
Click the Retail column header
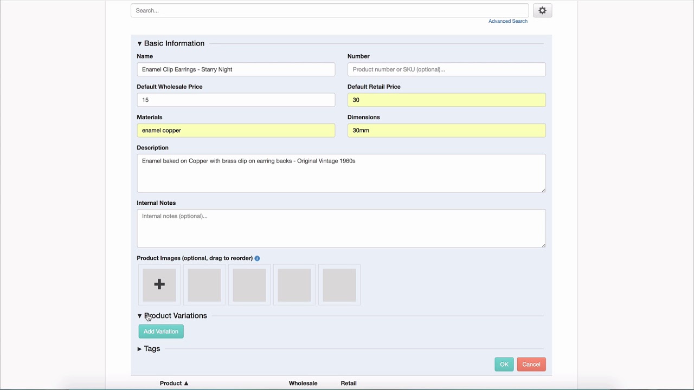(349, 383)
